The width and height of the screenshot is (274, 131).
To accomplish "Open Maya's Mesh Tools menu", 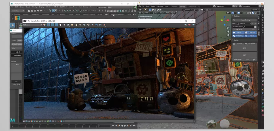I will [72, 7].
